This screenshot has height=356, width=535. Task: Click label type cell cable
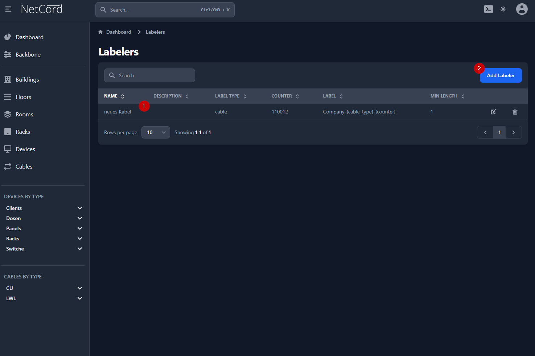[221, 112]
